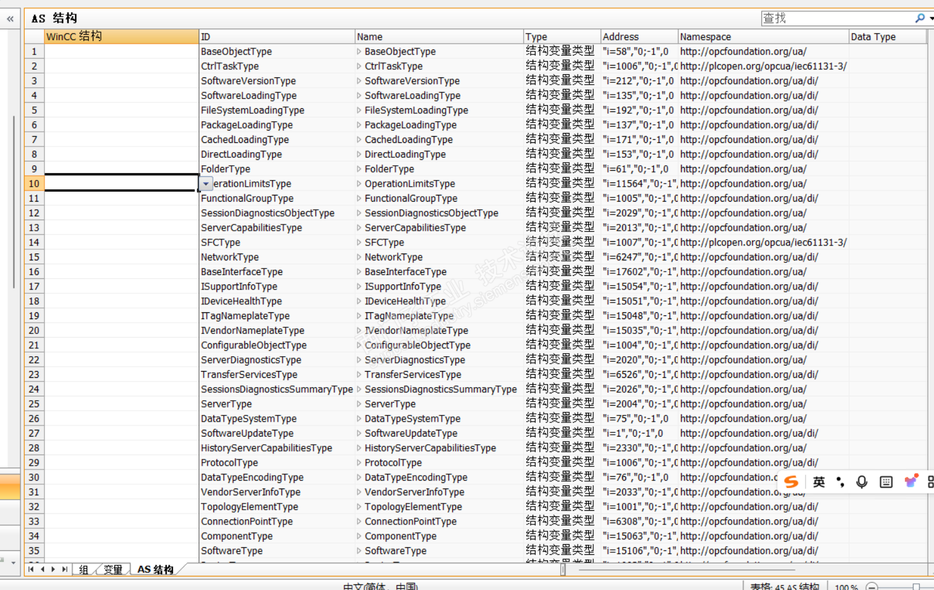The width and height of the screenshot is (934, 590).
Task: Expand the CtrlTaskType node in Name column
Action: pyautogui.click(x=359, y=66)
